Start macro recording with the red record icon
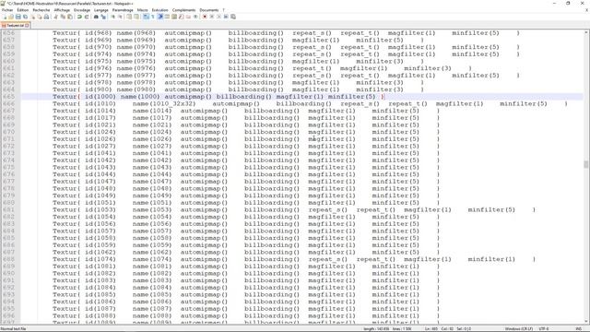The width and height of the screenshot is (590, 332). tap(205, 17)
